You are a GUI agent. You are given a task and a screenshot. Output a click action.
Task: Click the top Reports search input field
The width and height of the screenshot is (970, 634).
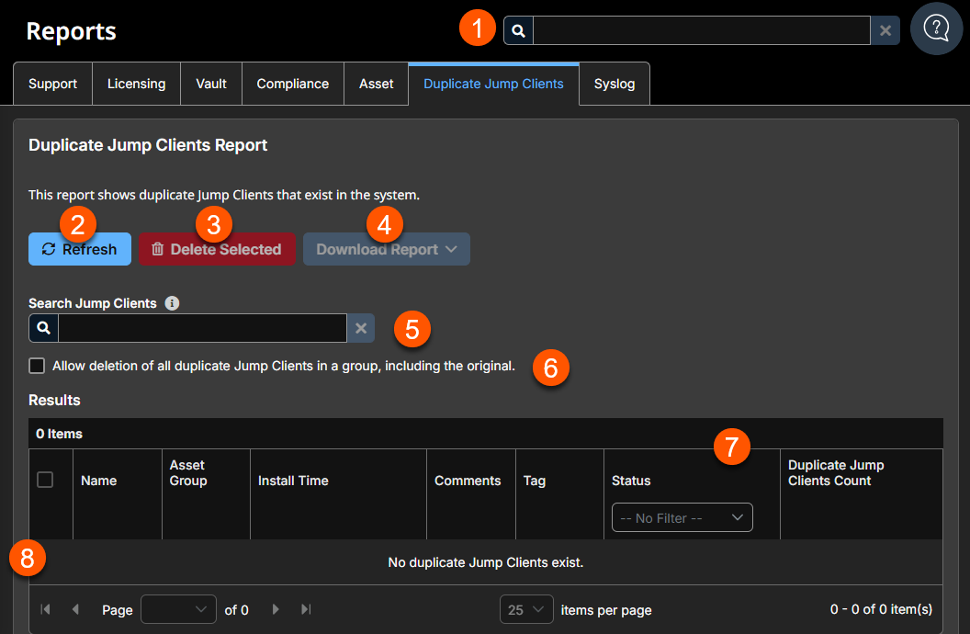pyautogui.click(x=702, y=30)
